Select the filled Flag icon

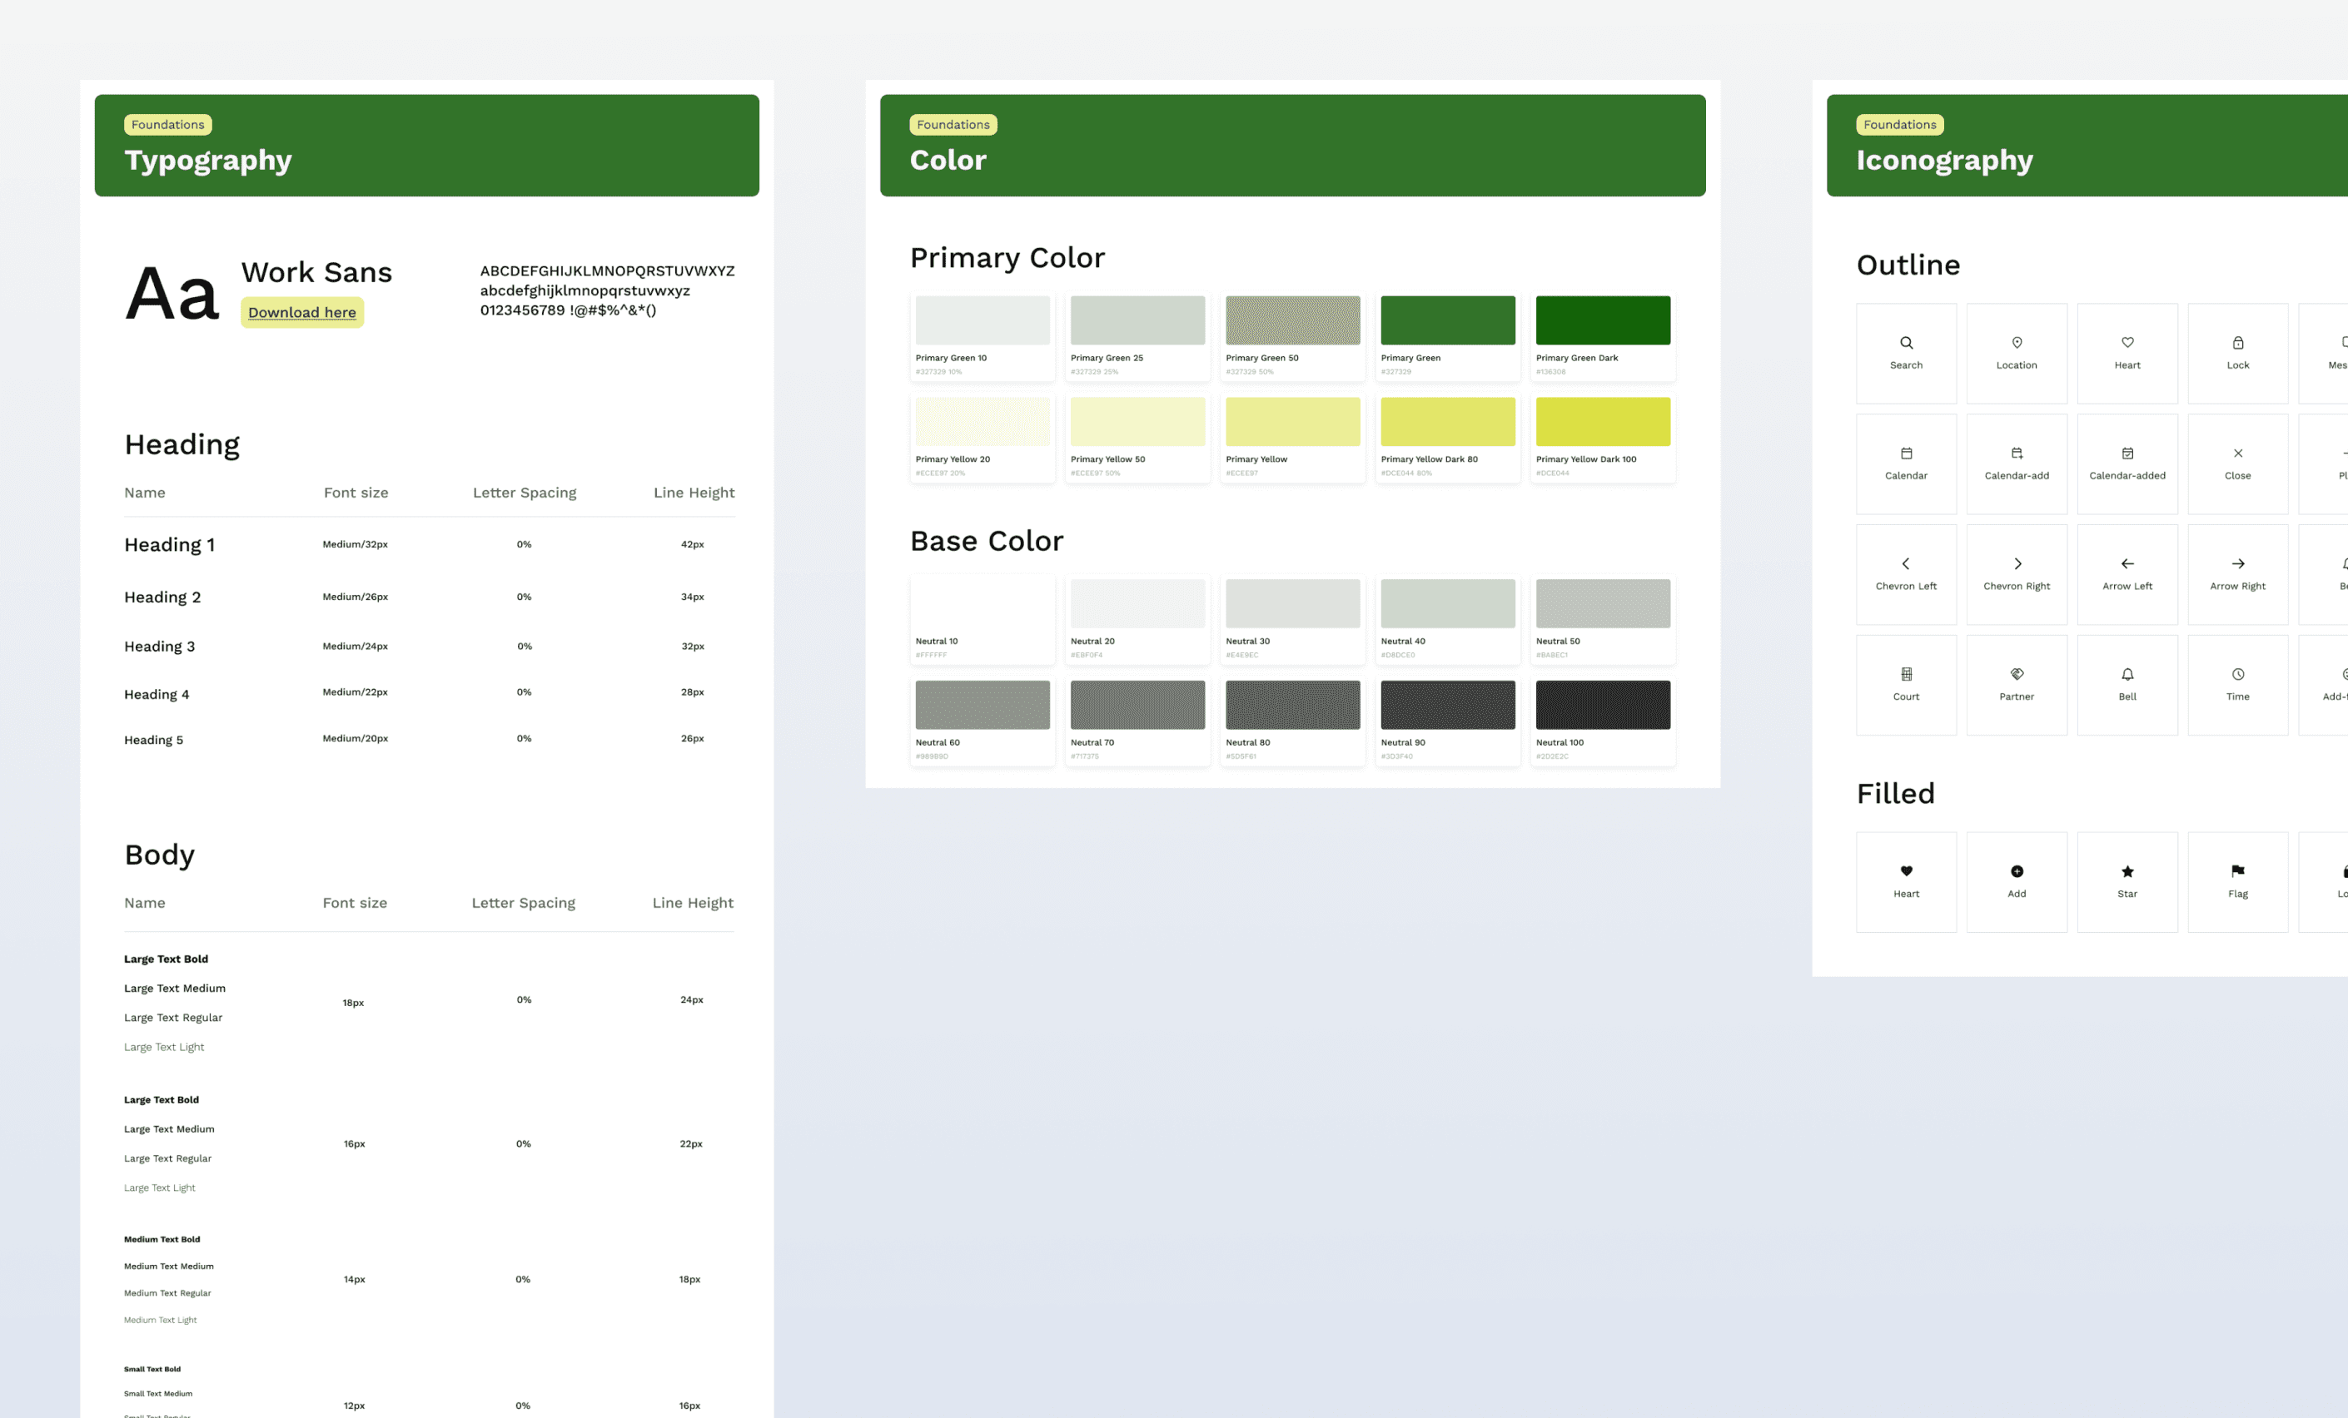coord(2237,871)
